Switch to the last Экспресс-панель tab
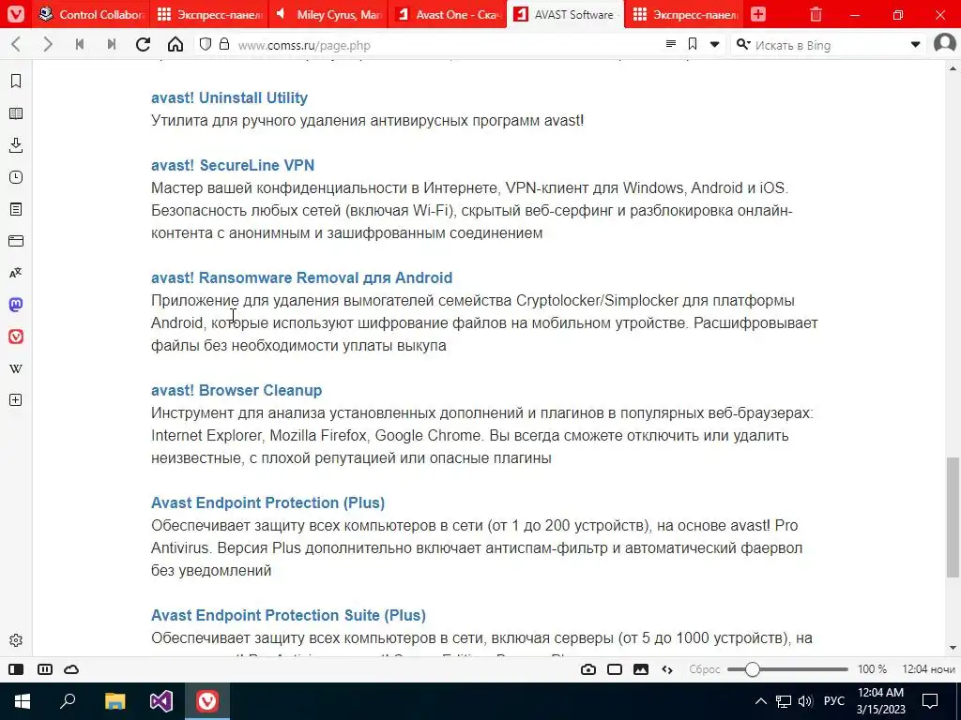 (x=684, y=14)
